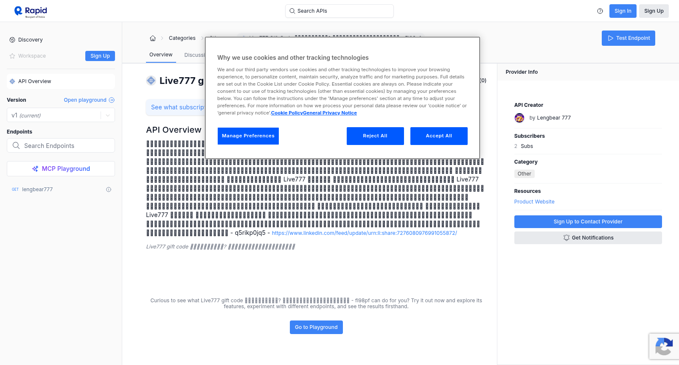Open the Product Website link
This screenshot has width=679, height=365.
pos(534,202)
